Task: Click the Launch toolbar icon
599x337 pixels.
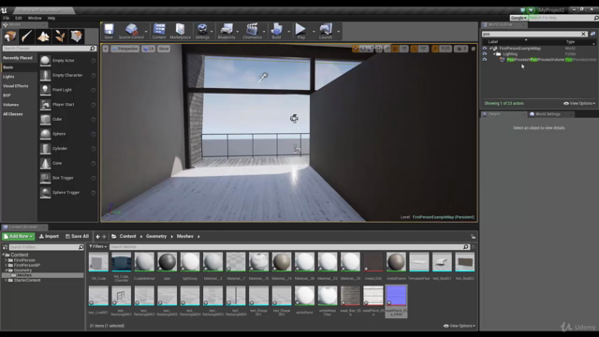Action: [326, 31]
